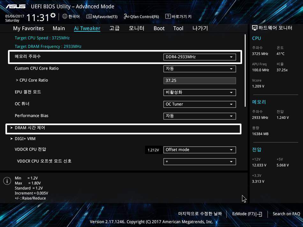The width and height of the screenshot is (303, 227).
Task: Open MyFavorite(F3)
Action: tap(102, 17)
